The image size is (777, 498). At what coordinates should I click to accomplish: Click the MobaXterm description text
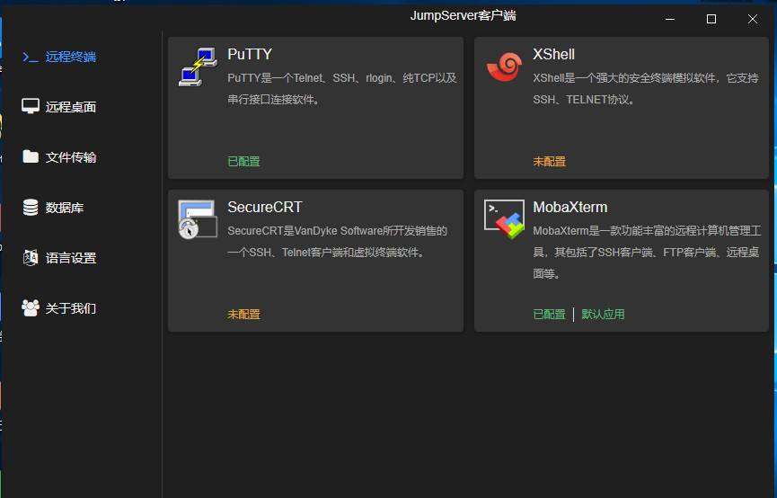[647, 252]
